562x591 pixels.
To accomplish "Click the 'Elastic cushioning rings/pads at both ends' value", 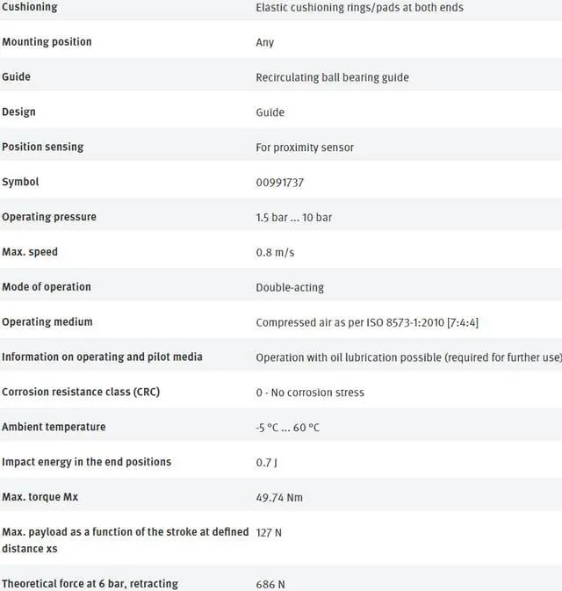I will (x=359, y=8).
